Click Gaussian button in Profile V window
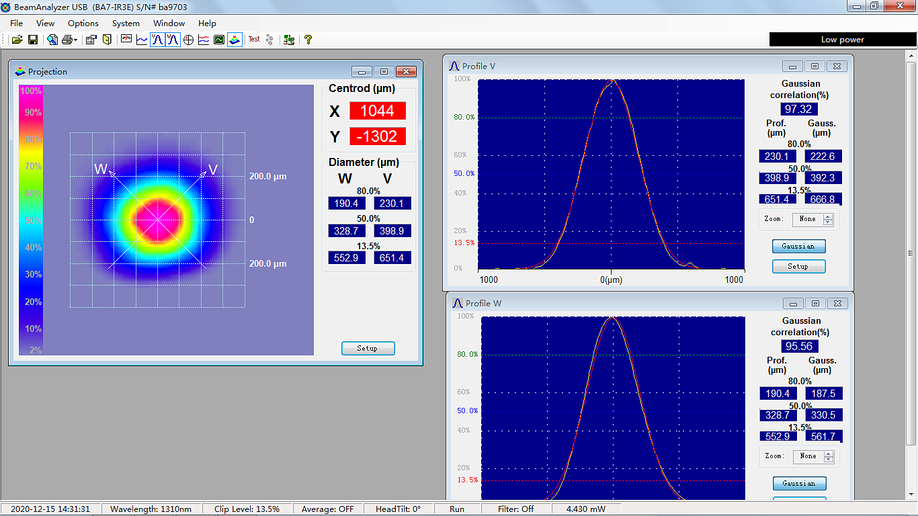Screen dimensions: 918x516 click(798, 247)
